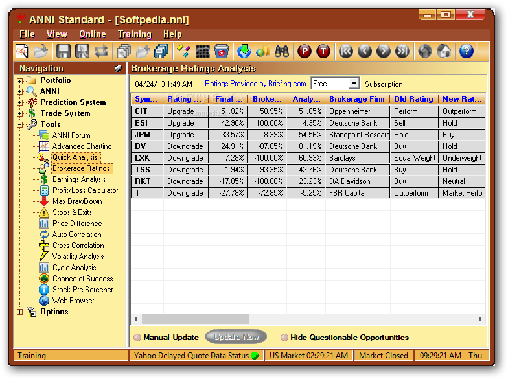The height and width of the screenshot is (379, 508).
Task: Click the scrollbar right arrow
Action: (x=479, y=319)
